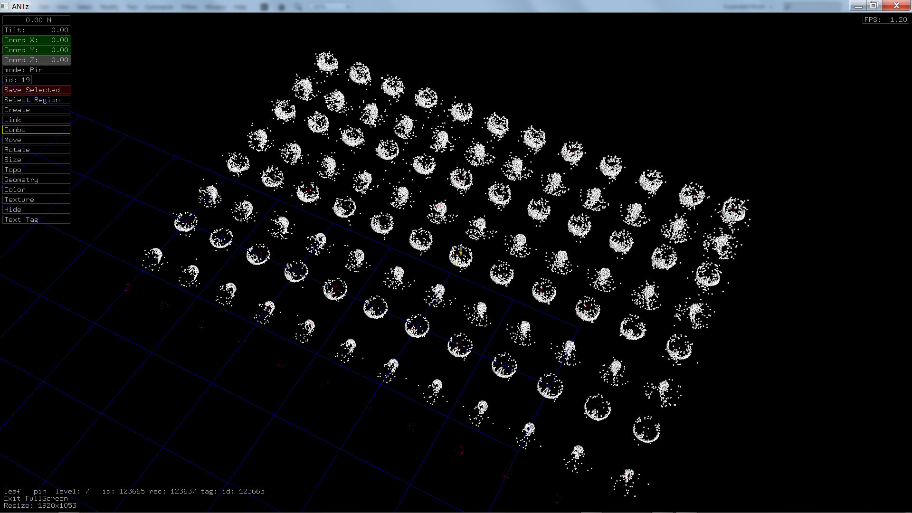Switch to Move mode
Image resolution: width=912 pixels, height=513 pixels.
pyautogui.click(x=36, y=140)
